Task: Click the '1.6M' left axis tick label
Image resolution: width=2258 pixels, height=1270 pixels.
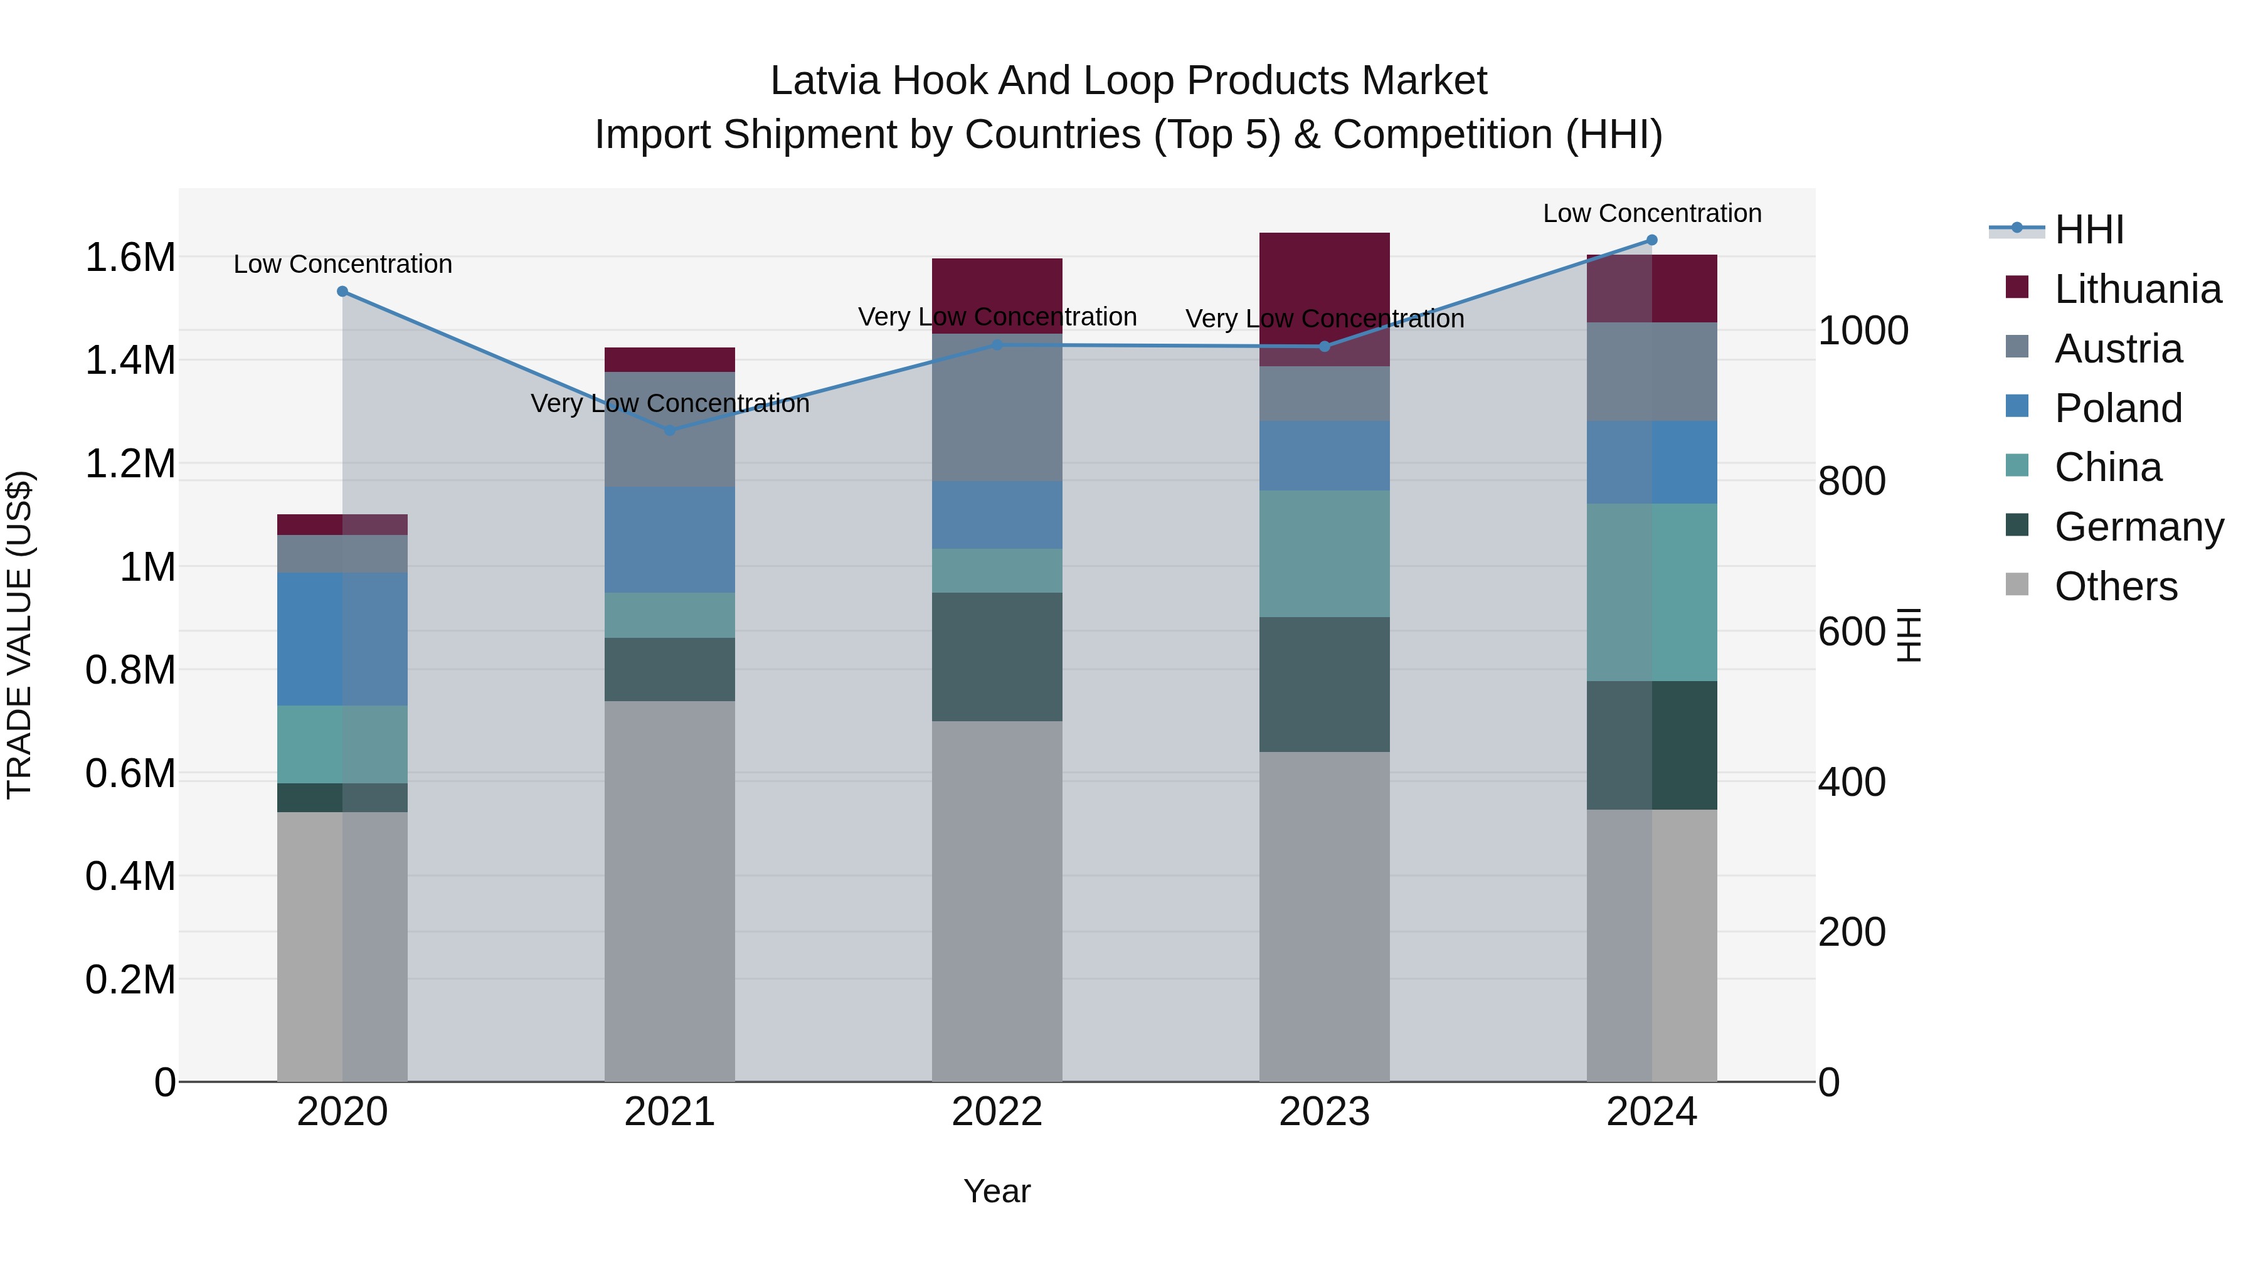Action: 130,258
